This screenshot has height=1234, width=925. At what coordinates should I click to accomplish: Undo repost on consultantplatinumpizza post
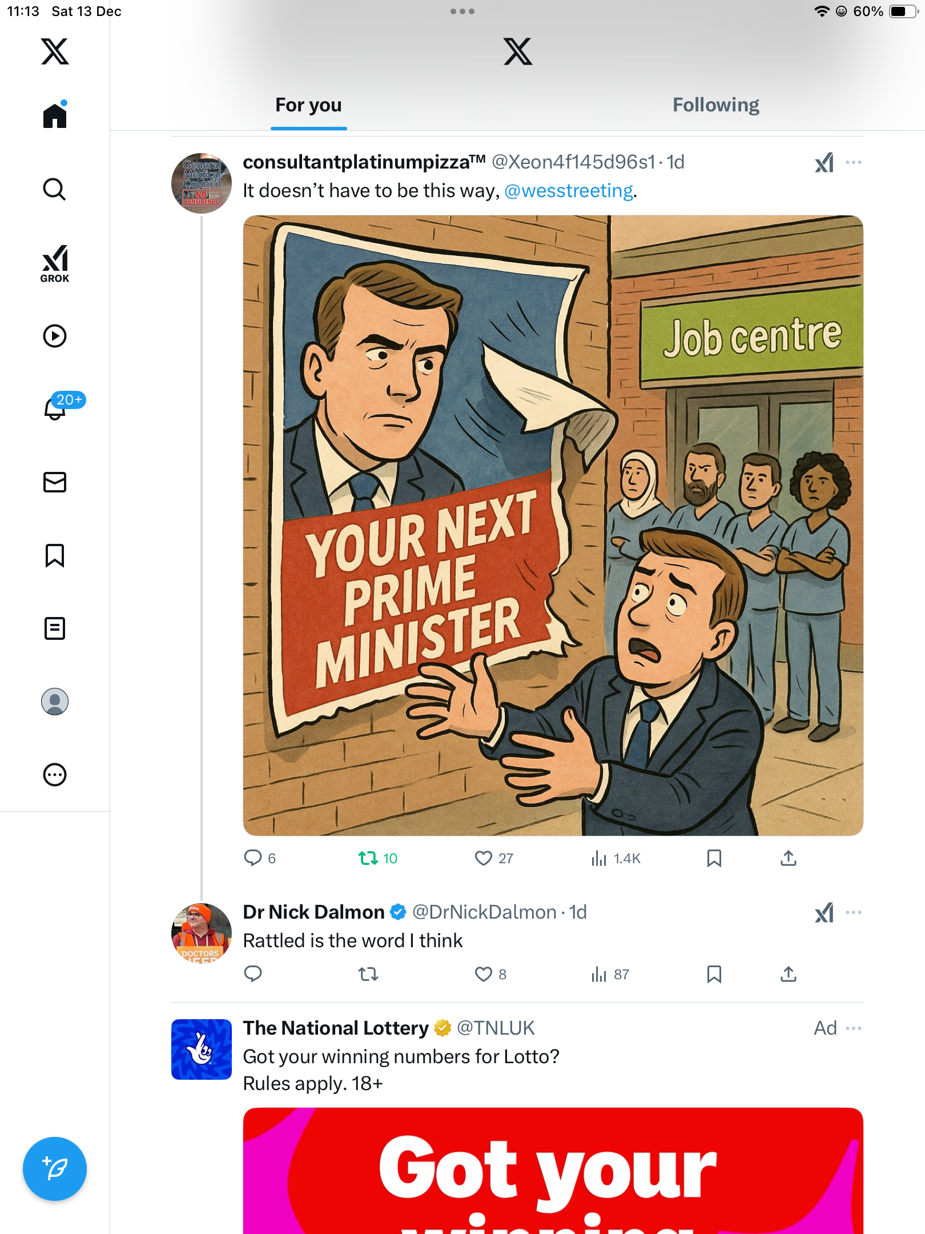click(x=368, y=858)
